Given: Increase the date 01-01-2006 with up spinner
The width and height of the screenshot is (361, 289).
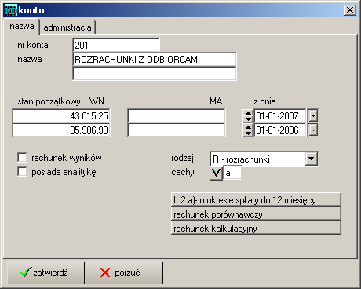Looking at the screenshot, I should (248, 127).
